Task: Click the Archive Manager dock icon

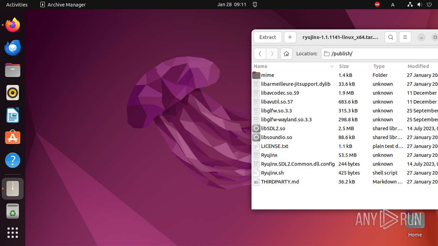Action: [x=13, y=189]
